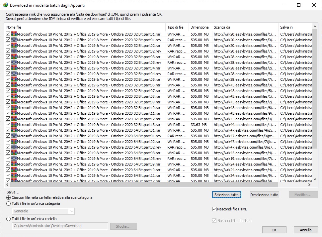Sort by Scarica da column header
The image size is (322, 237).
click(x=245, y=27)
